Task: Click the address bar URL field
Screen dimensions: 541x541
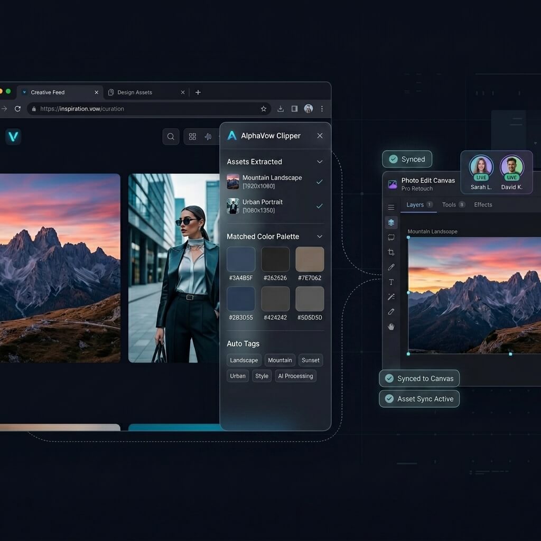Action: 149,109
